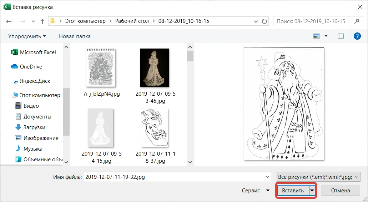Click the 'Отмена' button
This screenshot has width=368, height=202.
tap(341, 191)
